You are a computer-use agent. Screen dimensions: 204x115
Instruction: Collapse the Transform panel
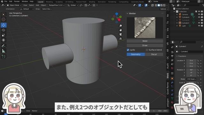[177, 56]
